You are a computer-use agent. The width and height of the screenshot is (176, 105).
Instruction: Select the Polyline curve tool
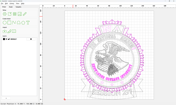(14, 23)
